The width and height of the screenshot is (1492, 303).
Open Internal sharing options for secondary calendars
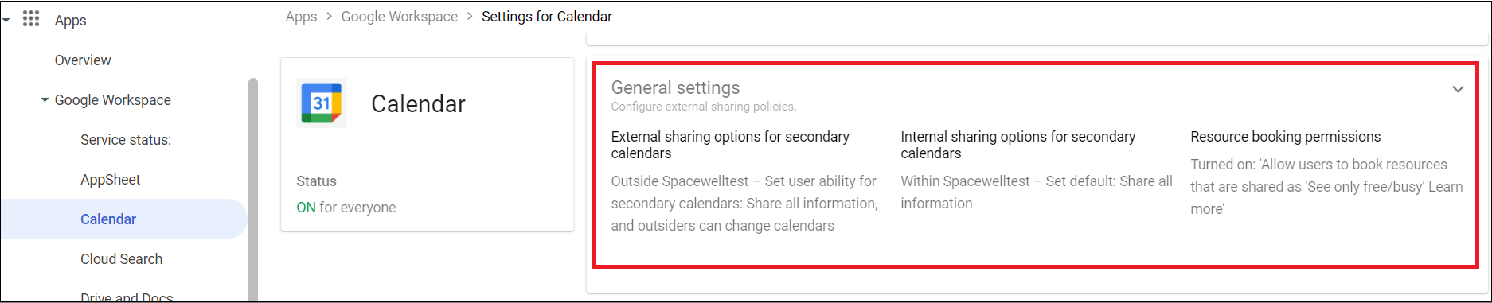(1017, 145)
